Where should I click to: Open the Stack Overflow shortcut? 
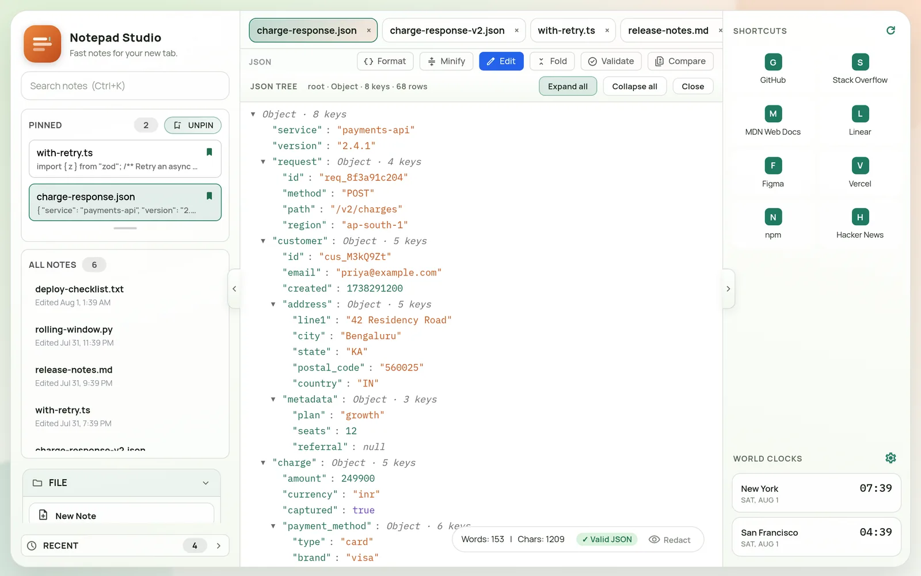[859, 69]
